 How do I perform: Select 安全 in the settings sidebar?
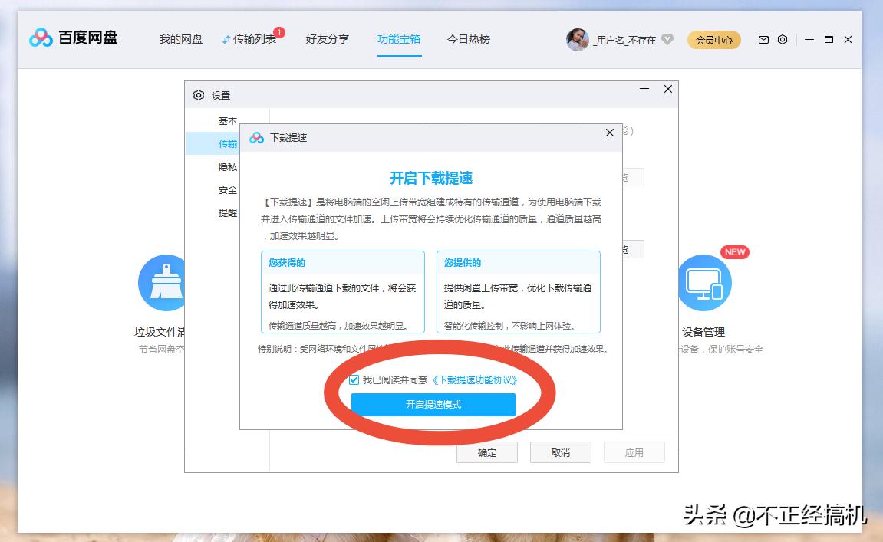[x=227, y=189]
